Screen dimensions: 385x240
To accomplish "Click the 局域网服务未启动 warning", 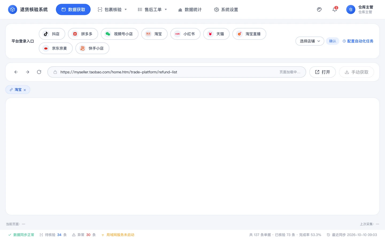I will click(118, 235).
